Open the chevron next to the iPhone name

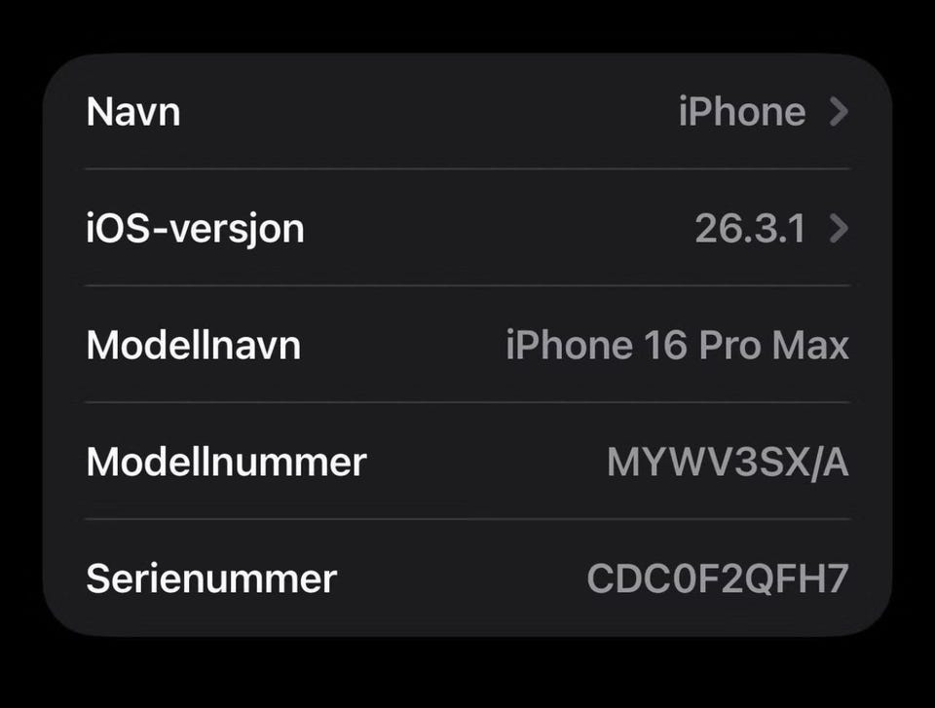click(839, 112)
